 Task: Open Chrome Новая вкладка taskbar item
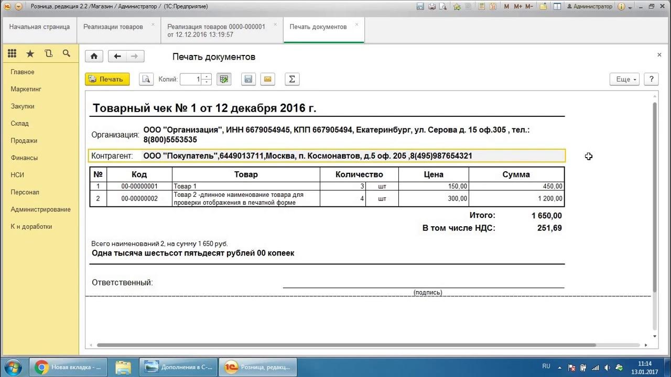68,367
